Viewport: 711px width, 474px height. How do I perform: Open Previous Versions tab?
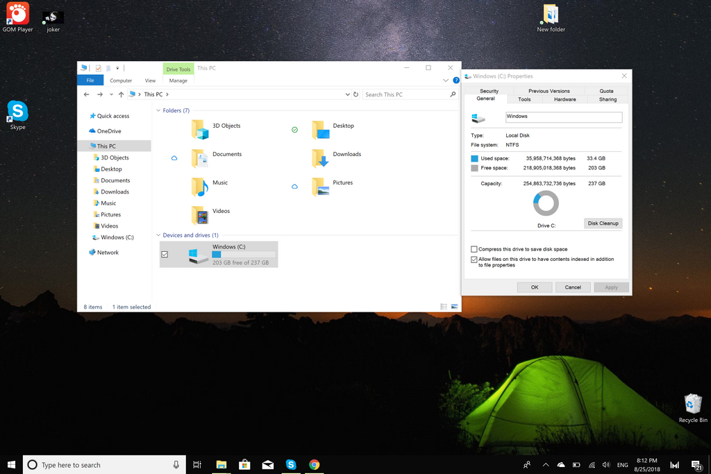coord(549,91)
